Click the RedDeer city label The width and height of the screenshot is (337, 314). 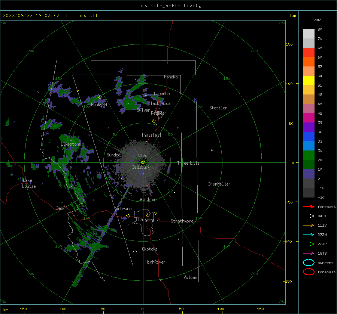159,113
